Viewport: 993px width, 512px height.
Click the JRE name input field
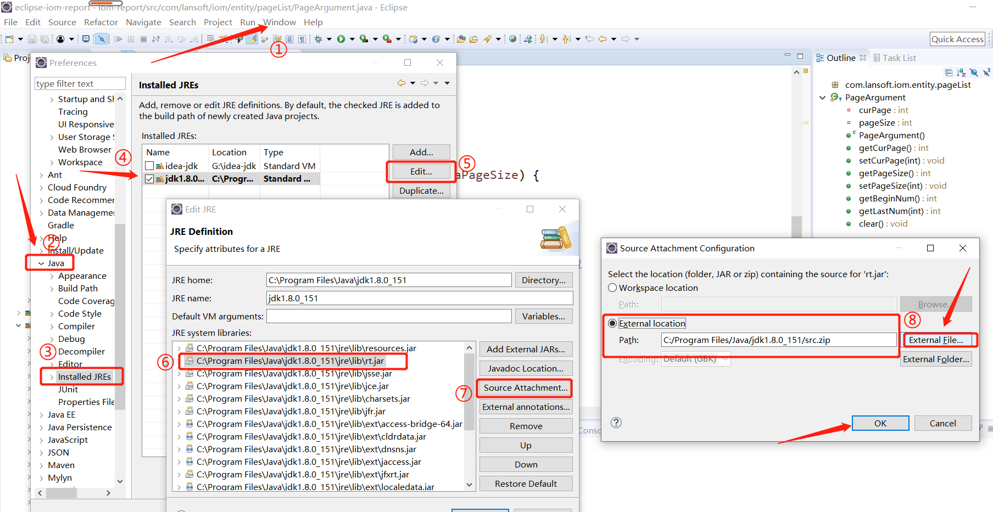tap(420, 298)
